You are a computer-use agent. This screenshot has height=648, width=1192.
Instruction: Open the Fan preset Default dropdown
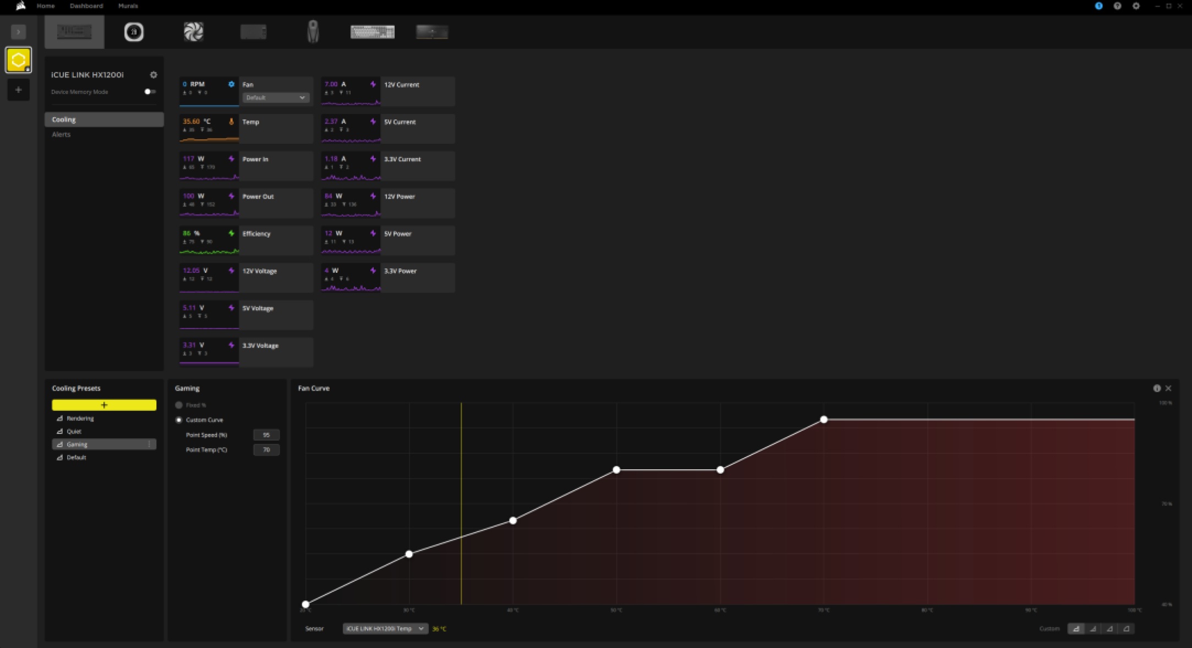(x=275, y=97)
